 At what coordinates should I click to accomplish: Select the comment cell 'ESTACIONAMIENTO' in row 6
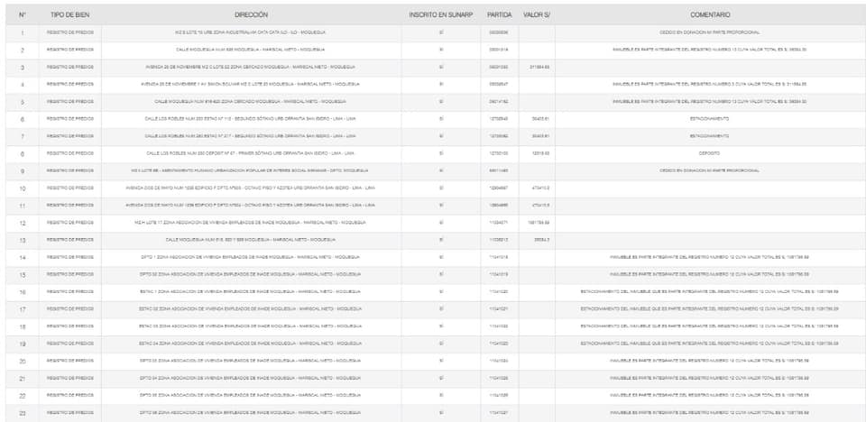710,118
